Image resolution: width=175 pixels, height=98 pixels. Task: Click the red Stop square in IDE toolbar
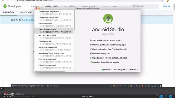(x=142, y=86)
